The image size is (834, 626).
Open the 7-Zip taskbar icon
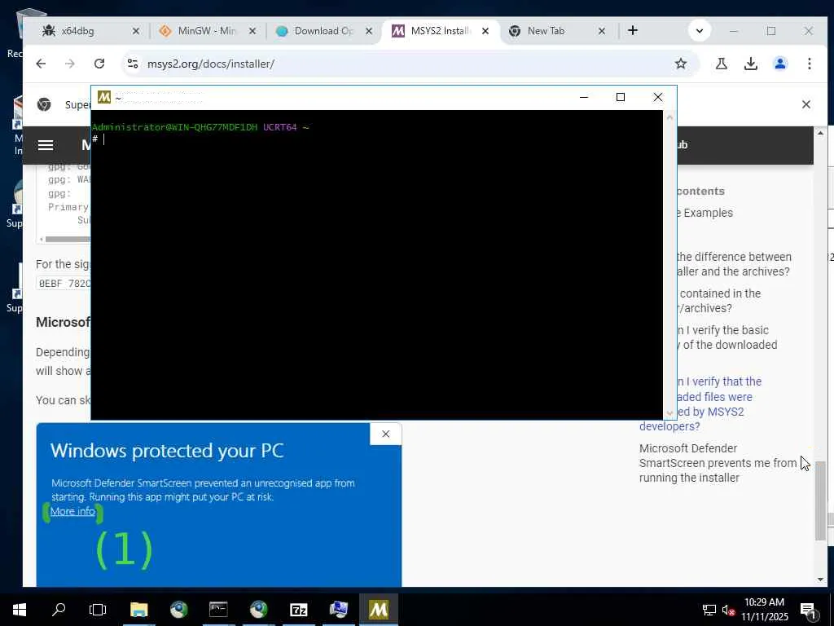pyautogui.click(x=298, y=610)
